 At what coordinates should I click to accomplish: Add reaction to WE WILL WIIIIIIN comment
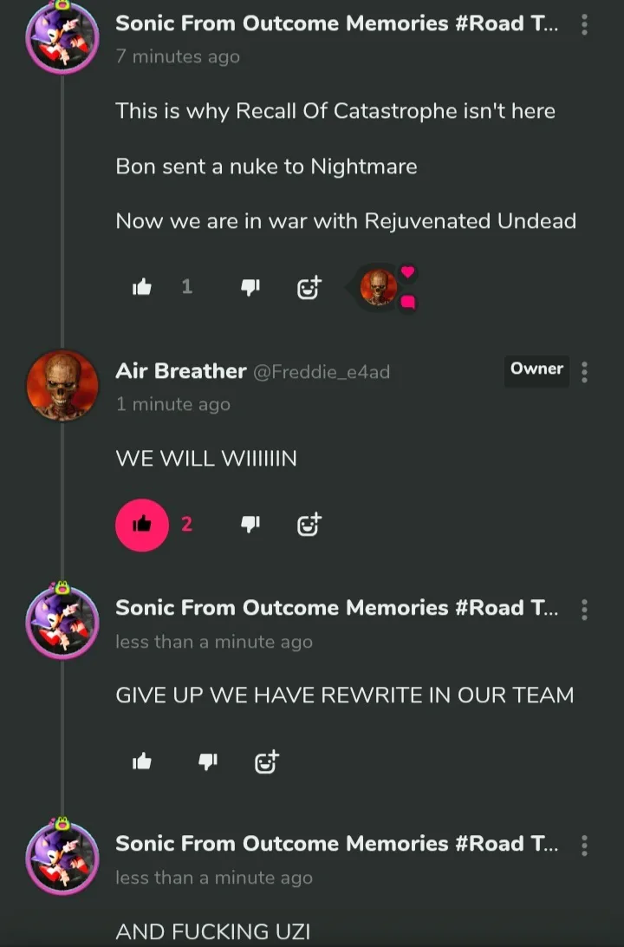pos(309,524)
